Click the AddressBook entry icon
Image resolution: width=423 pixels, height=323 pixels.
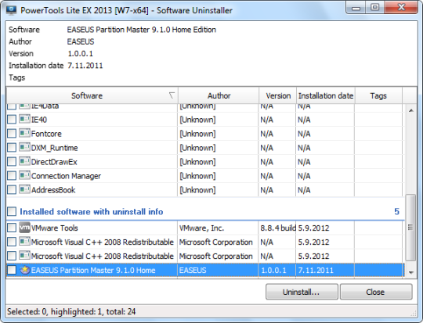(24, 189)
